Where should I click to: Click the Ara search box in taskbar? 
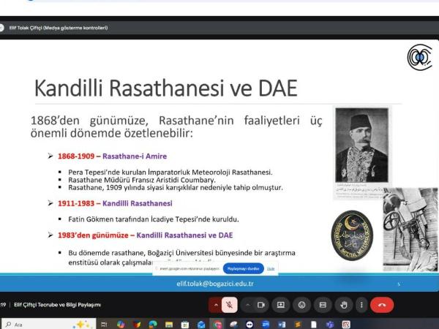[37, 324]
